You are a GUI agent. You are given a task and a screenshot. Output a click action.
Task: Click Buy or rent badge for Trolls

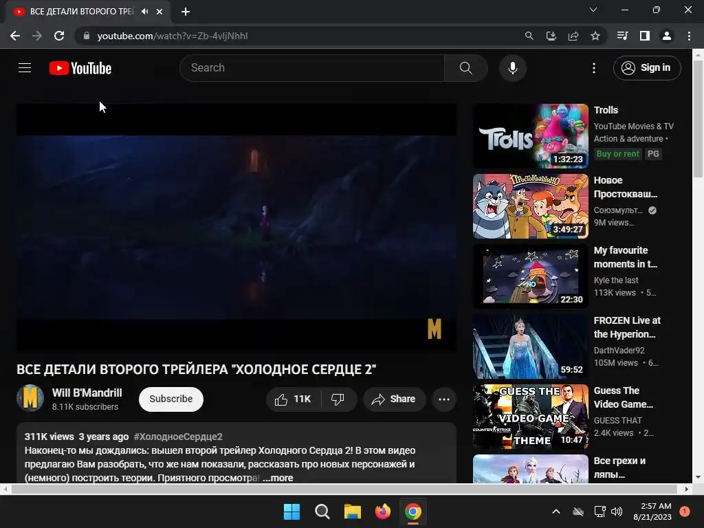pyautogui.click(x=618, y=153)
